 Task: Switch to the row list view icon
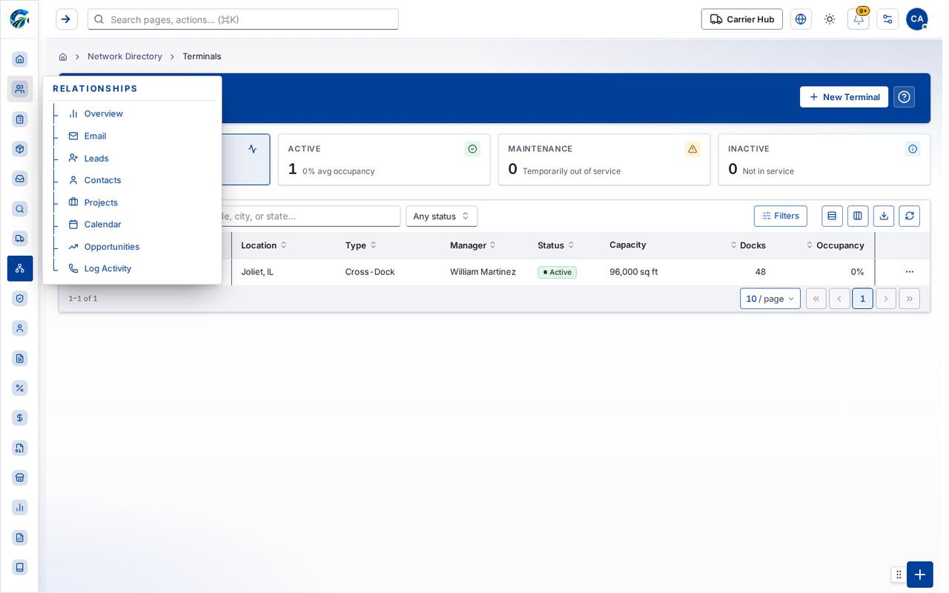(x=832, y=216)
